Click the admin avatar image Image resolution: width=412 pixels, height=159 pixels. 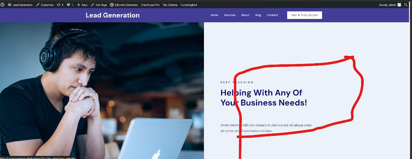pos(399,5)
